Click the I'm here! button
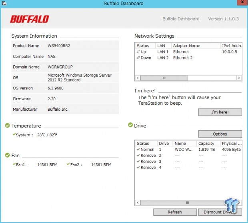Screen dimensions: 248x223 click(x=220, y=112)
